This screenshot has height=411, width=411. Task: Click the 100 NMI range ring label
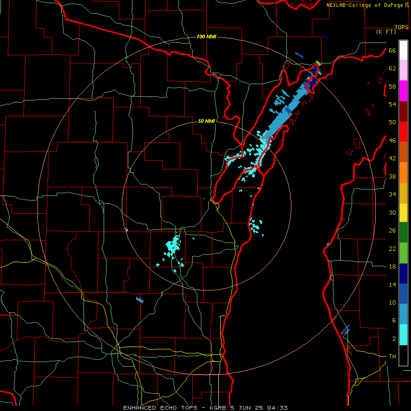pos(206,37)
